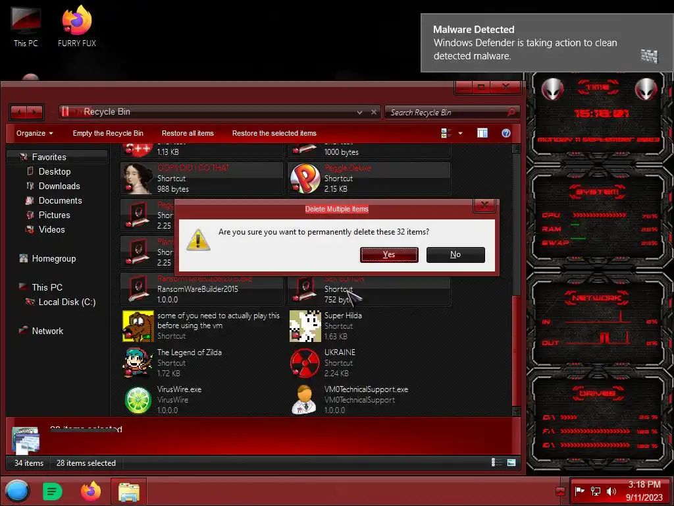Screen dimensions: 674x506
Task: Open Downloads in the navigation pane
Action: (x=59, y=186)
